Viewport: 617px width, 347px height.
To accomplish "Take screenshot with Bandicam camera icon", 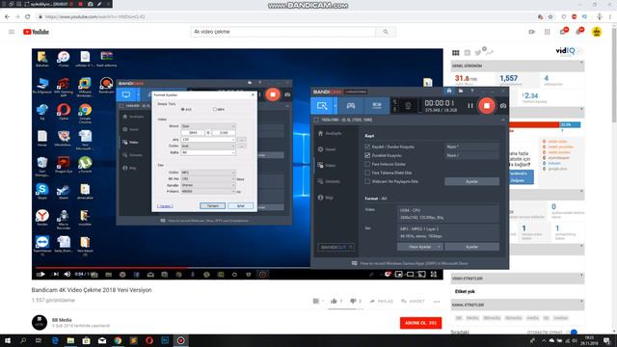I will (x=503, y=105).
